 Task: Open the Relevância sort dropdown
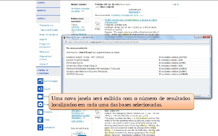(x=134, y=12)
